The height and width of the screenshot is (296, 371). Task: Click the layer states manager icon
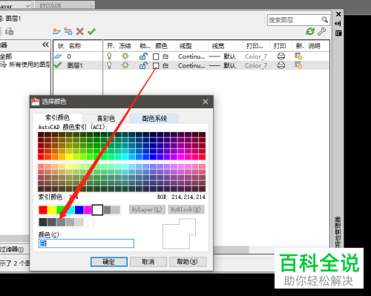tap(10, 31)
